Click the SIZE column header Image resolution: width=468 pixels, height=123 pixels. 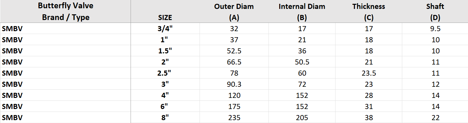pos(165,11)
